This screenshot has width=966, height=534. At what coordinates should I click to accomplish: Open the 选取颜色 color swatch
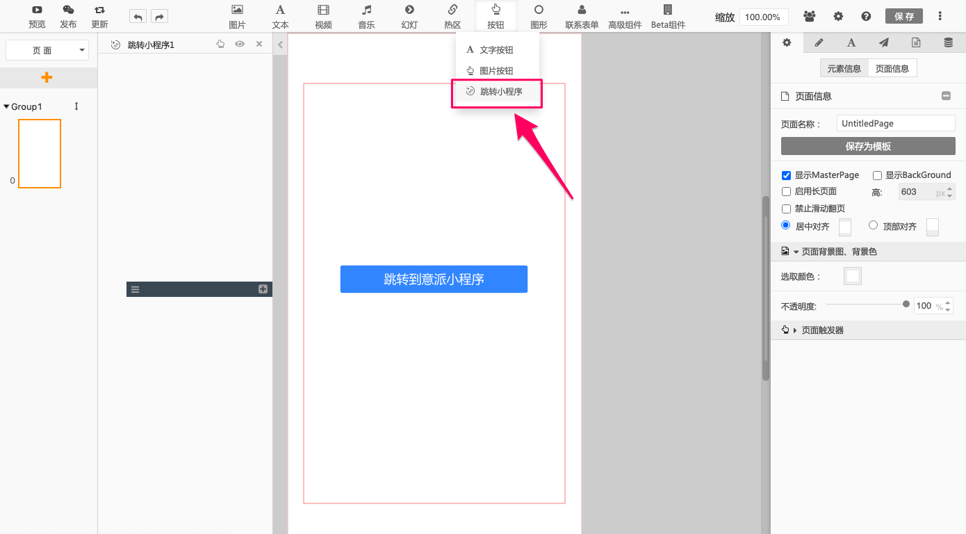[x=853, y=276]
